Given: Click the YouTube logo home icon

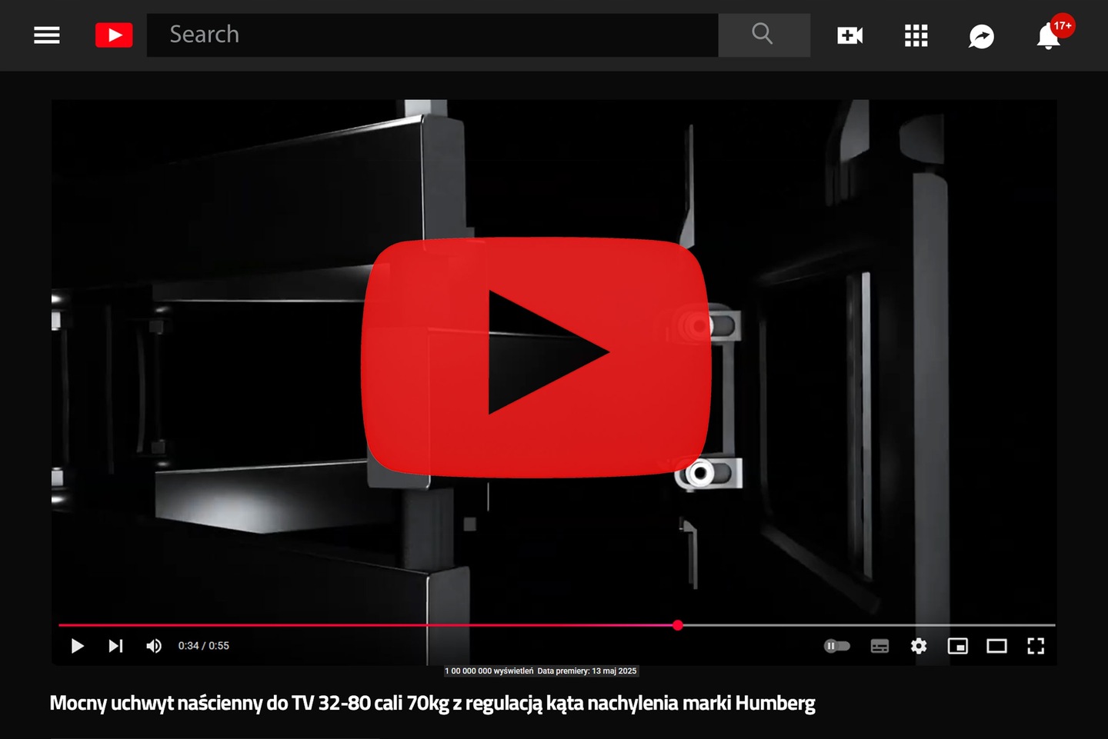Looking at the screenshot, I should coord(114,35).
